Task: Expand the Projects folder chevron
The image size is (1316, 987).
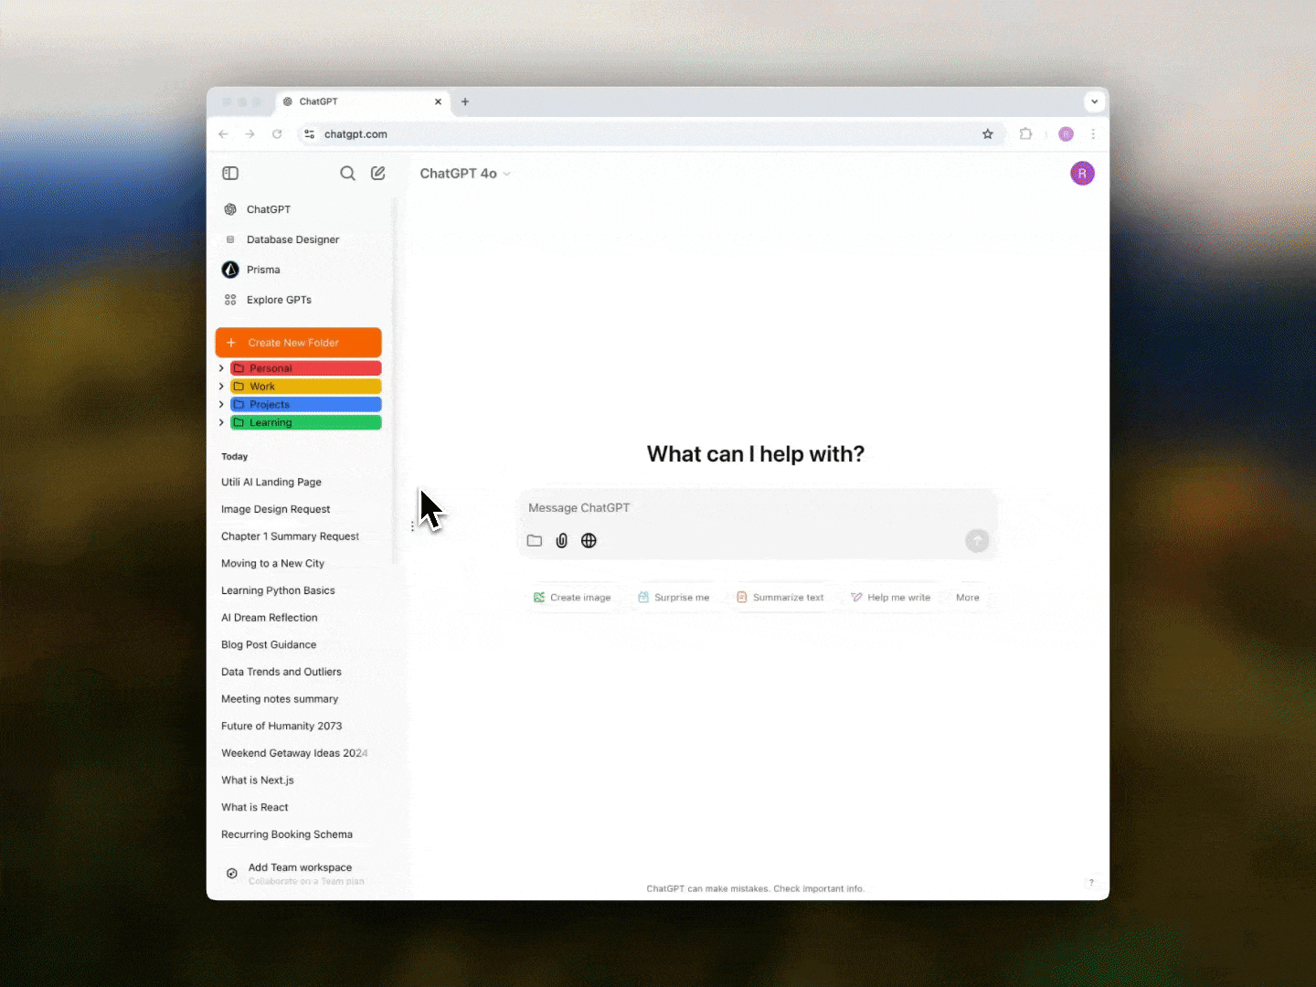Action: [x=221, y=404]
